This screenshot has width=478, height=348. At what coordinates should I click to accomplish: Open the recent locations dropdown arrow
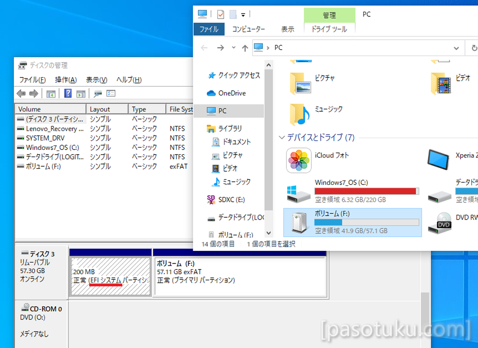(x=234, y=48)
